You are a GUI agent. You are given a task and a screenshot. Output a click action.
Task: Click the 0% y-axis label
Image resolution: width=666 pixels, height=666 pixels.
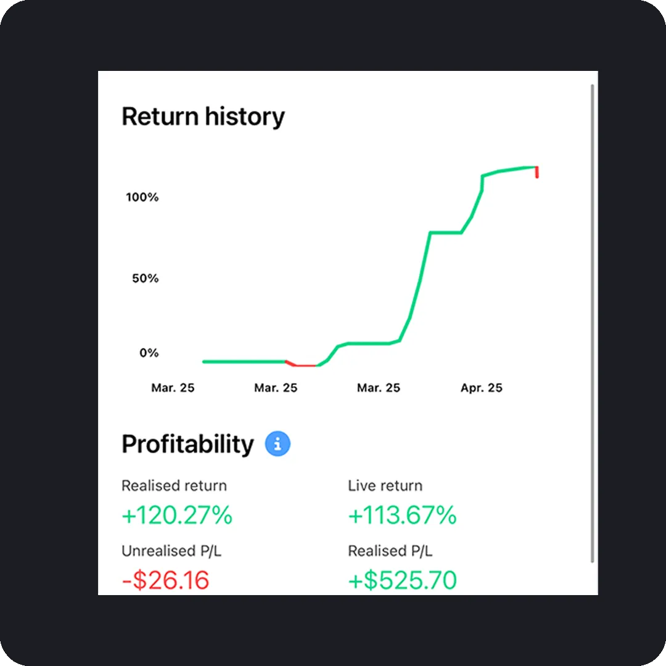coord(149,353)
